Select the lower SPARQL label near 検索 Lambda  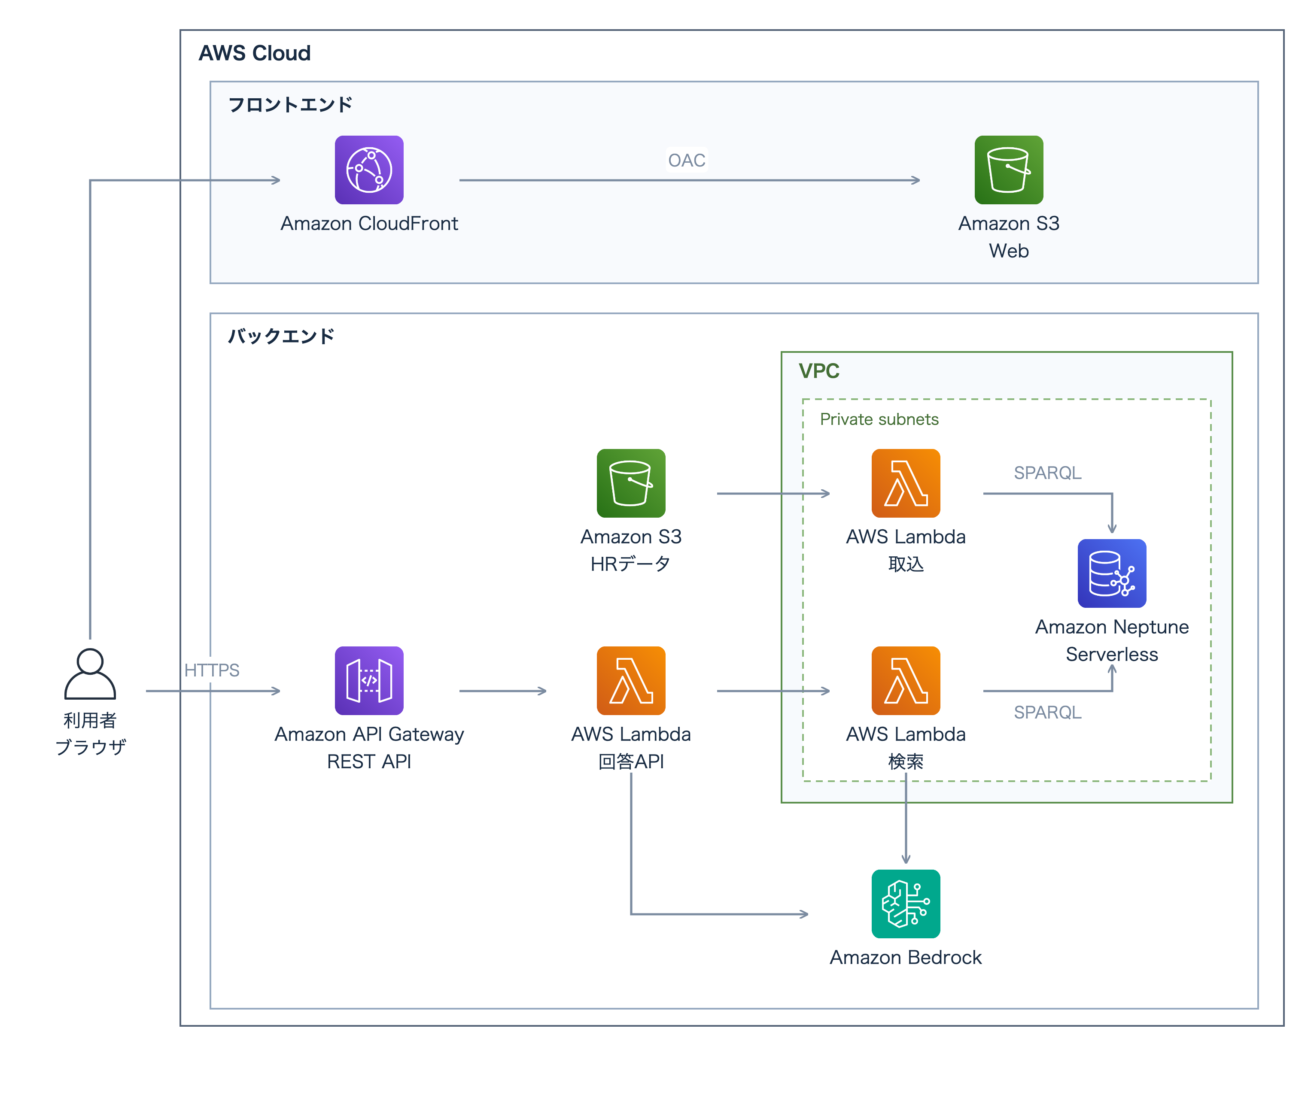click(1047, 712)
